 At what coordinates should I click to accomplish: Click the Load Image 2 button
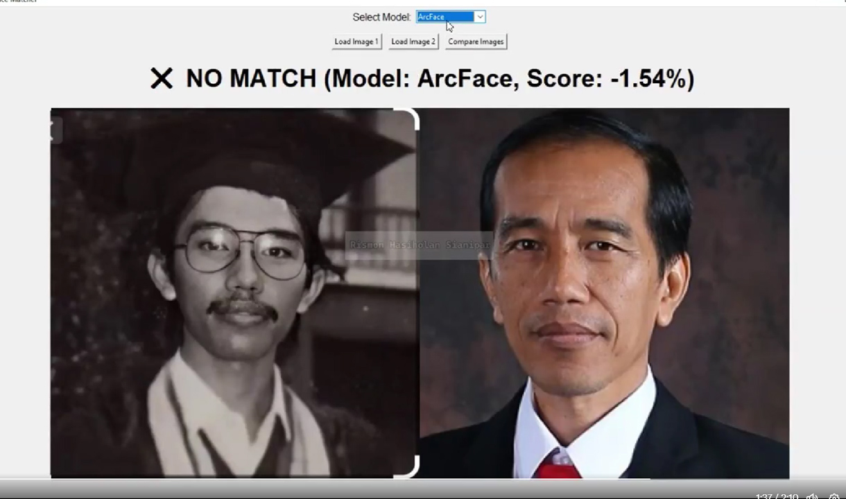point(413,42)
